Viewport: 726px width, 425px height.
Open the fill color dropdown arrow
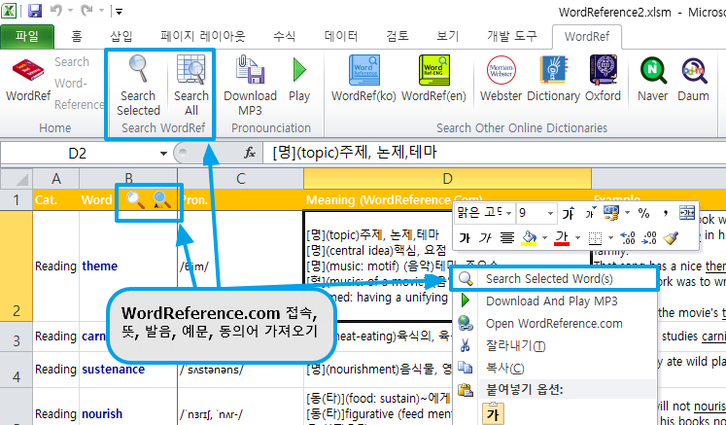tap(545, 238)
